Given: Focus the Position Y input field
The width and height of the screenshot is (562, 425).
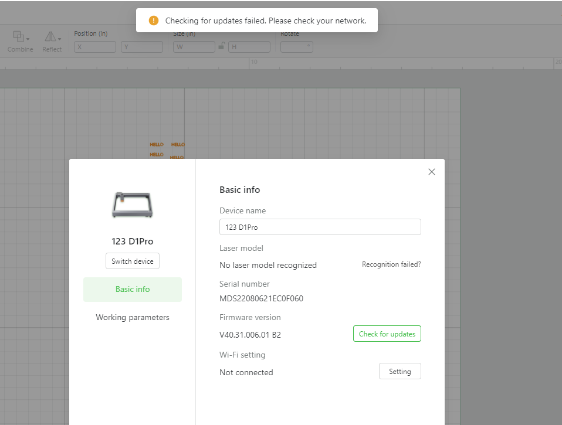Looking at the screenshot, I should tap(141, 47).
